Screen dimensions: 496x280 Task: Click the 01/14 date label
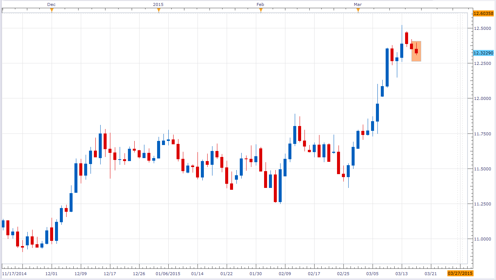(x=197, y=273)
